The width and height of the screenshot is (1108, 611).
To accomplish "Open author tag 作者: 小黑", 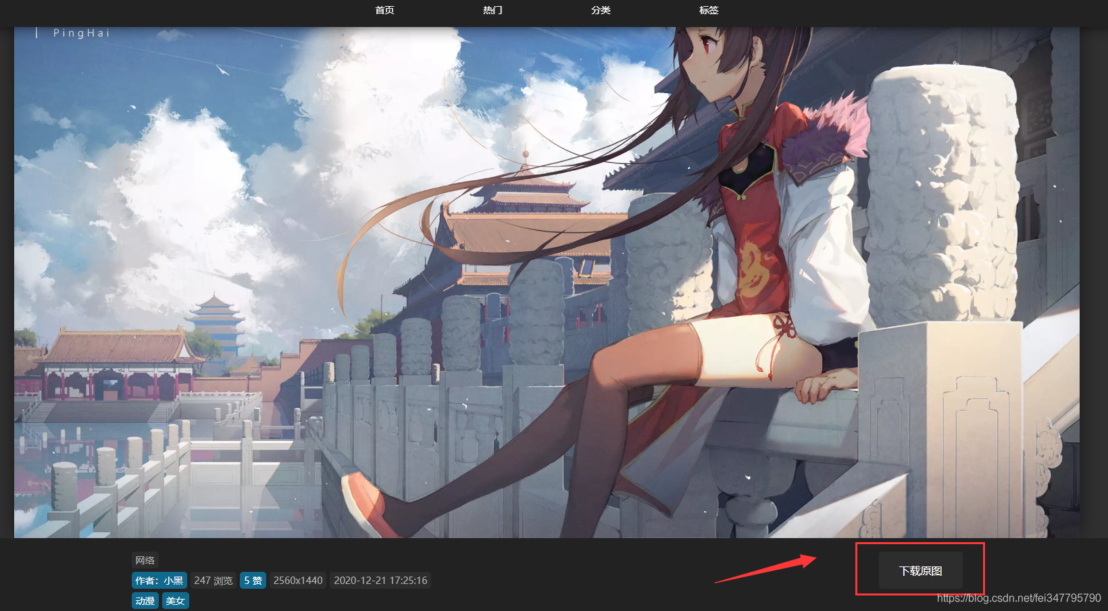I will [x=159, y=581].
